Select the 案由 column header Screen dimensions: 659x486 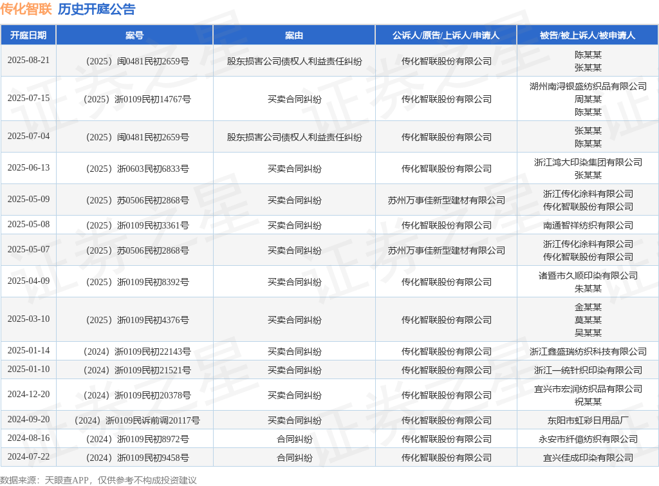(294, 35)
